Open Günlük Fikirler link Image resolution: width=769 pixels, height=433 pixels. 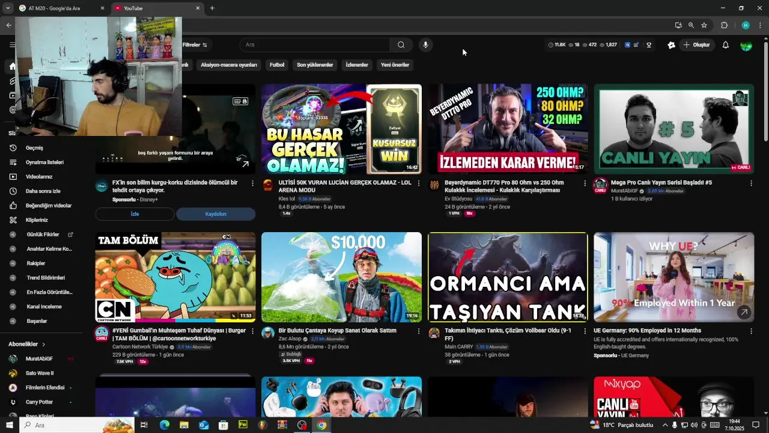(x=42, y=235)
